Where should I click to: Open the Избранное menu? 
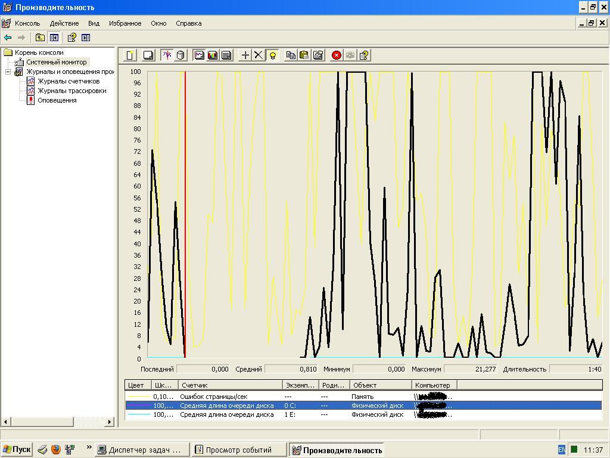[125, 23]
